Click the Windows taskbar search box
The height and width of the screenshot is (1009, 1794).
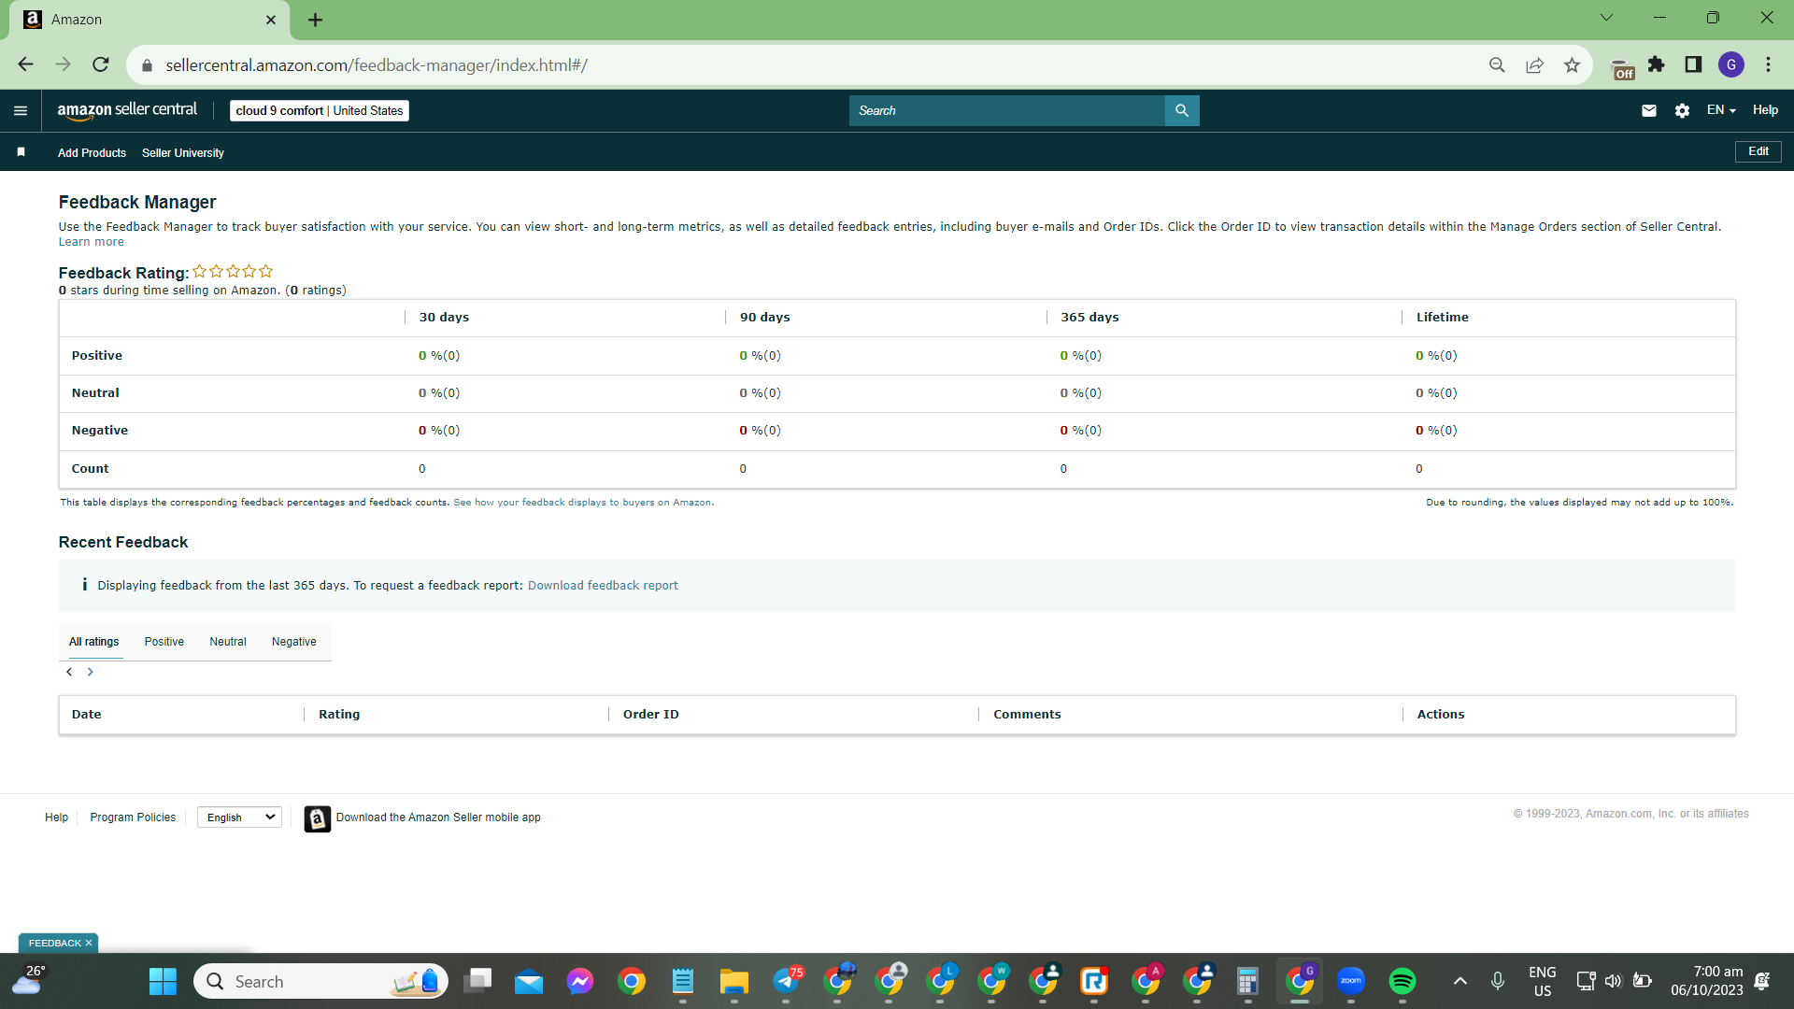point(320,981)
